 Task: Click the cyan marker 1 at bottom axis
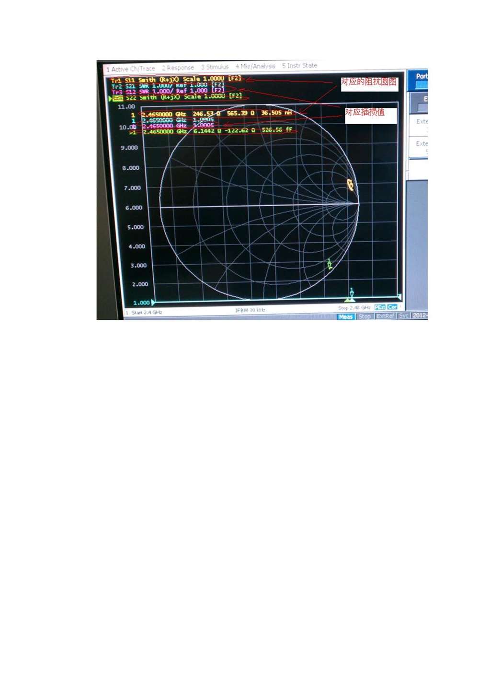[x=352, y=293]
